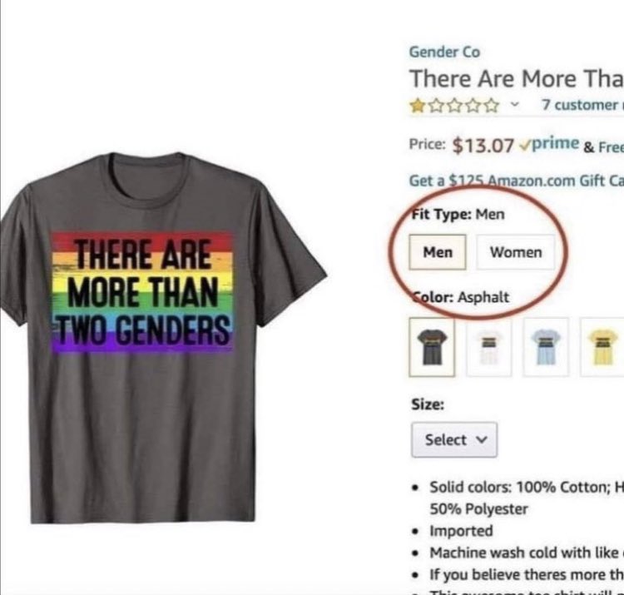Click the $13.07 price text

click(x=483, y=145)
